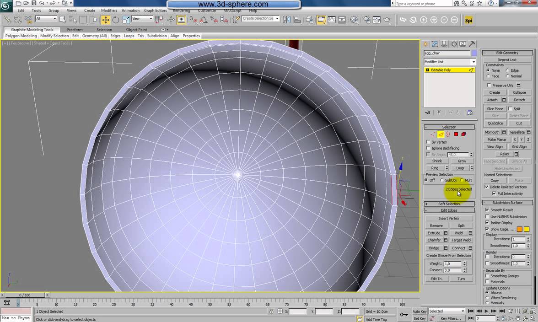Open the Create panel star tab

[425, 44]
